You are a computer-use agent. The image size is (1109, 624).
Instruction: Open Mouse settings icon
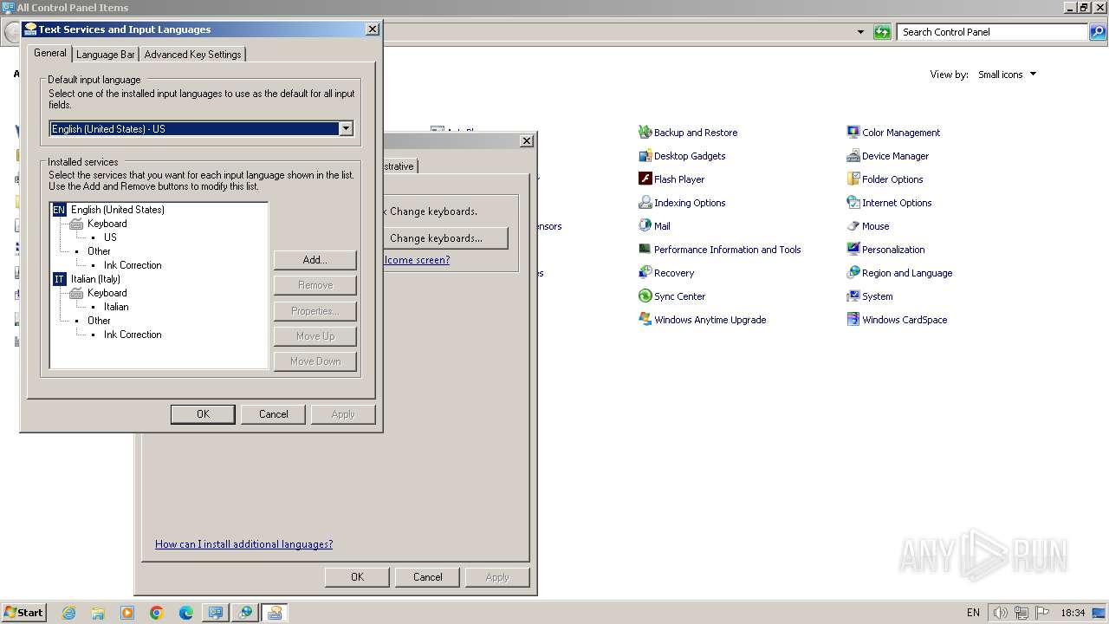pyautogui.click(x=853, y=226)
